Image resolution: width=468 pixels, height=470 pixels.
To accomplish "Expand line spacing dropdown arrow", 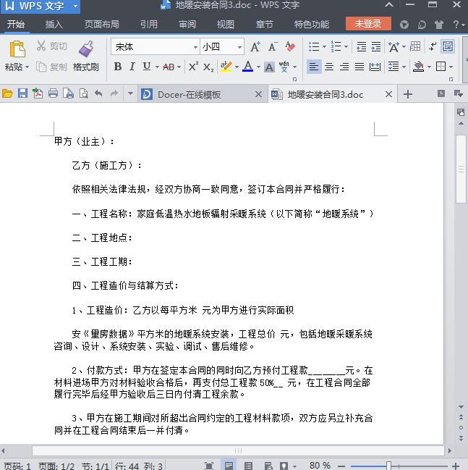I will click(x=404, y=67).
